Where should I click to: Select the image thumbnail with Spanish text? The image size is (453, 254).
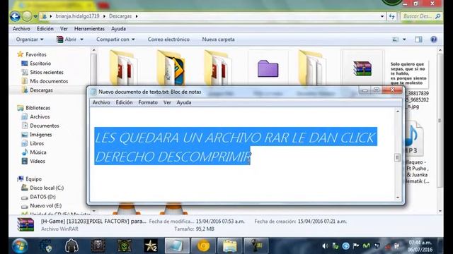pyautogui.click(x=408, y=73)
